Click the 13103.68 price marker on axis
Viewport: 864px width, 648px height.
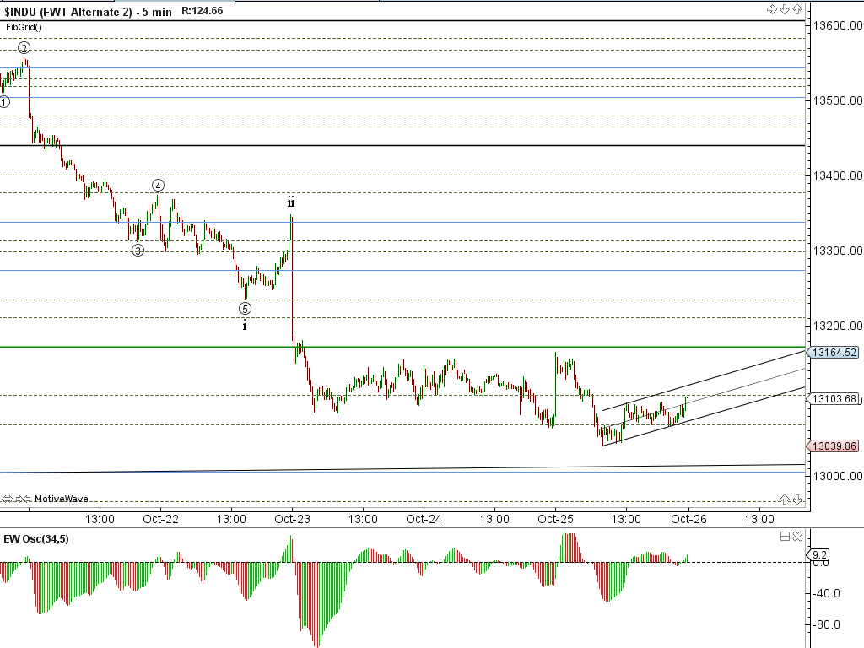[833, 398]
